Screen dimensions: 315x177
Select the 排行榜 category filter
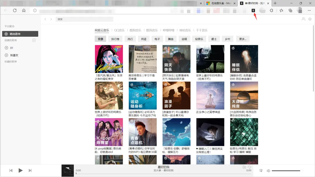coord(115,39)
